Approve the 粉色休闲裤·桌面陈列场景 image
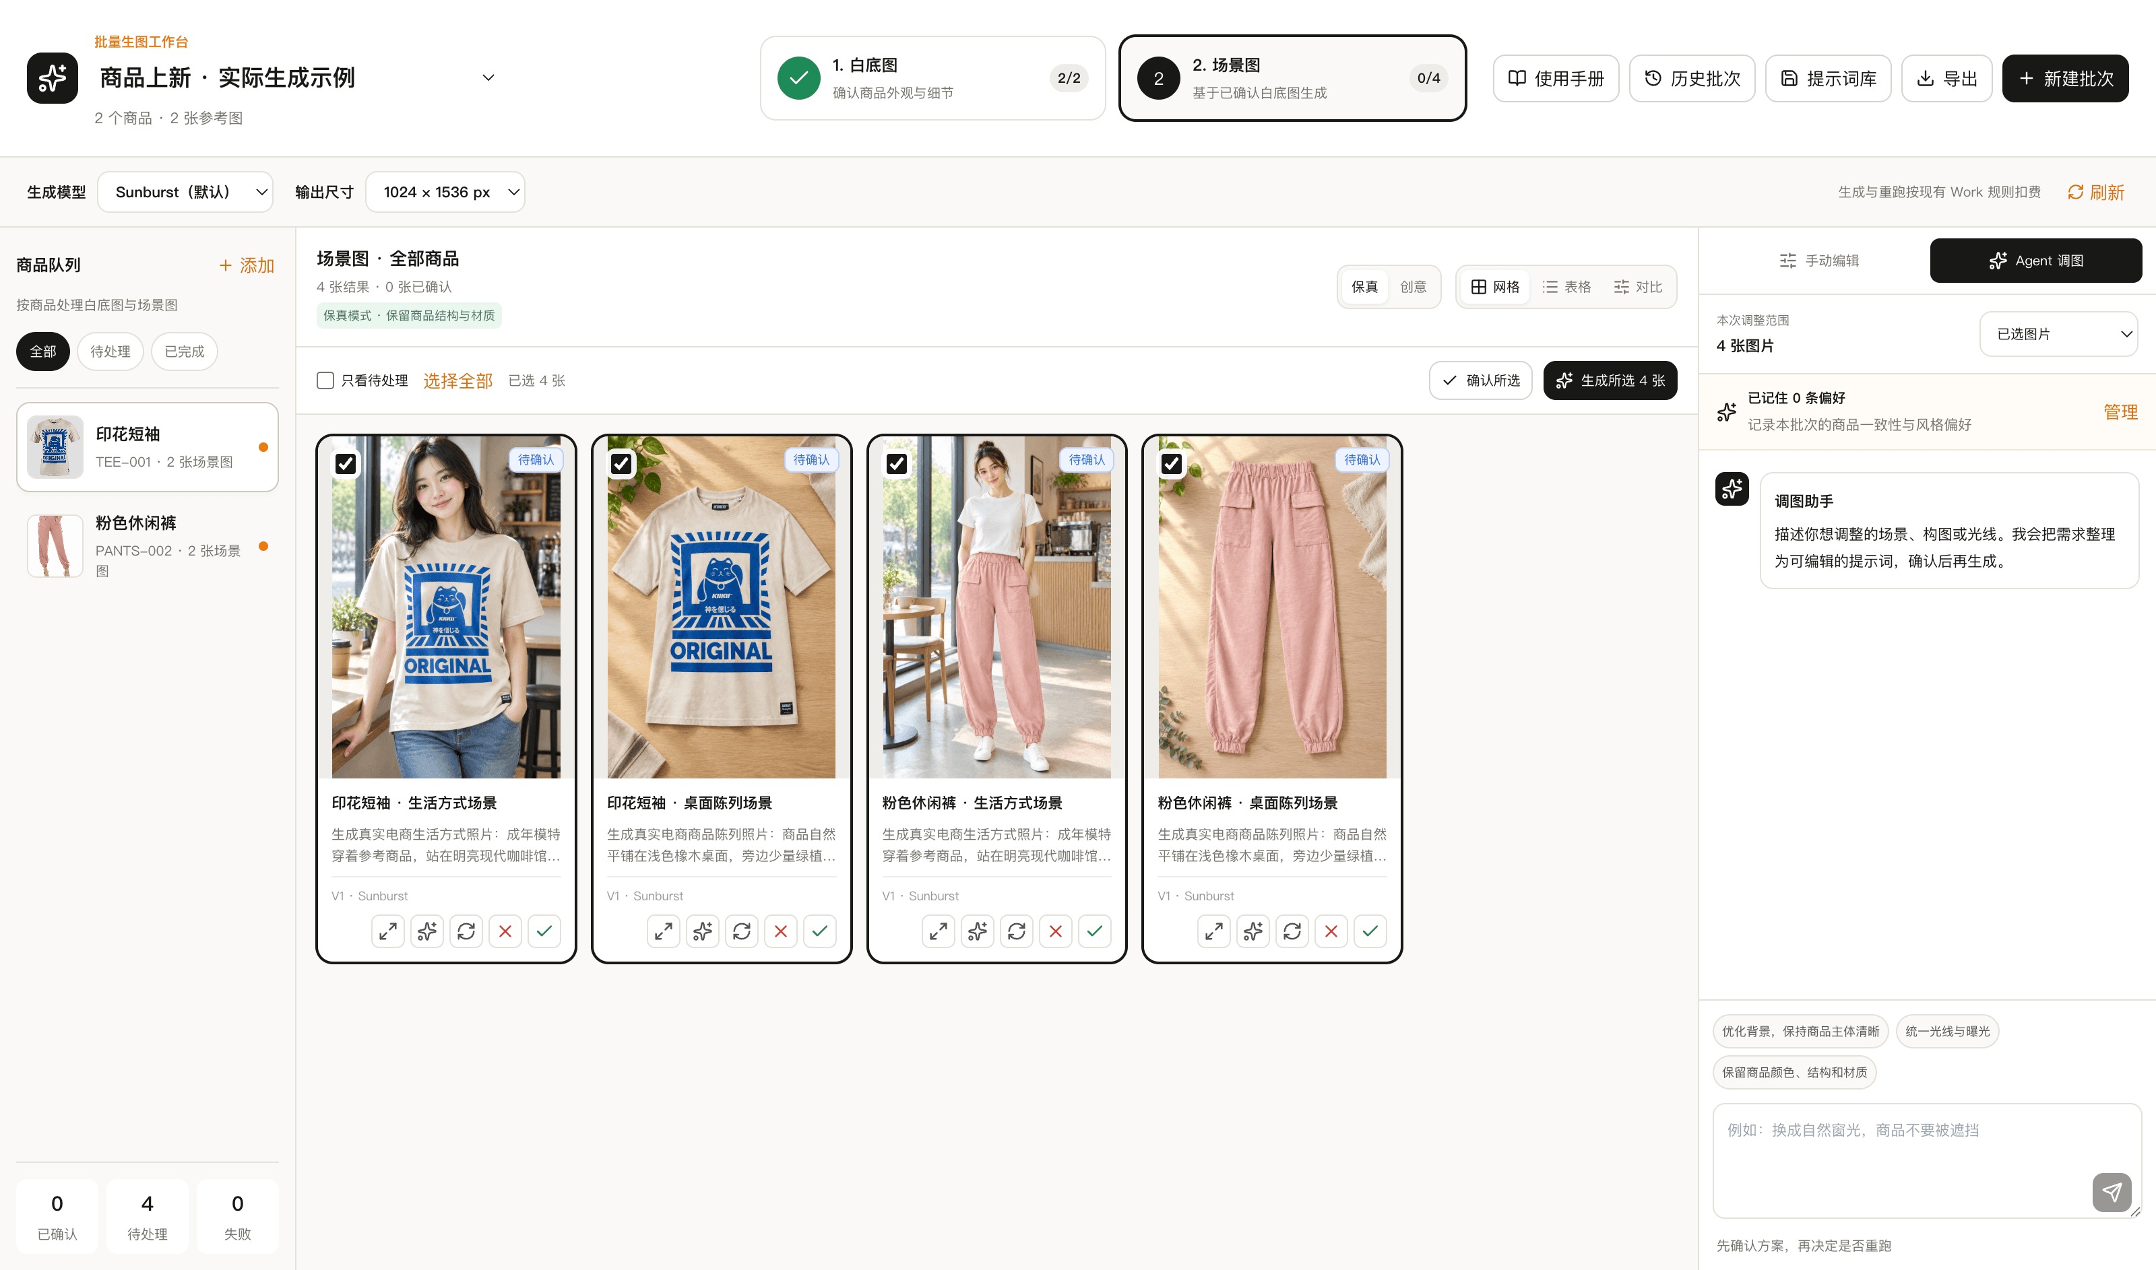2156x1270 pixels. (1370, 931)
